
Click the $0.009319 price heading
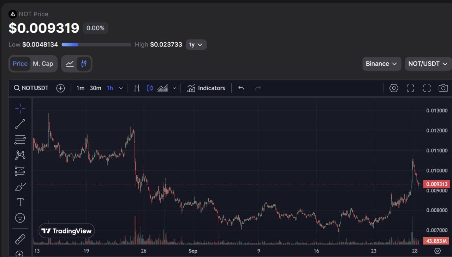pos(44,28)
